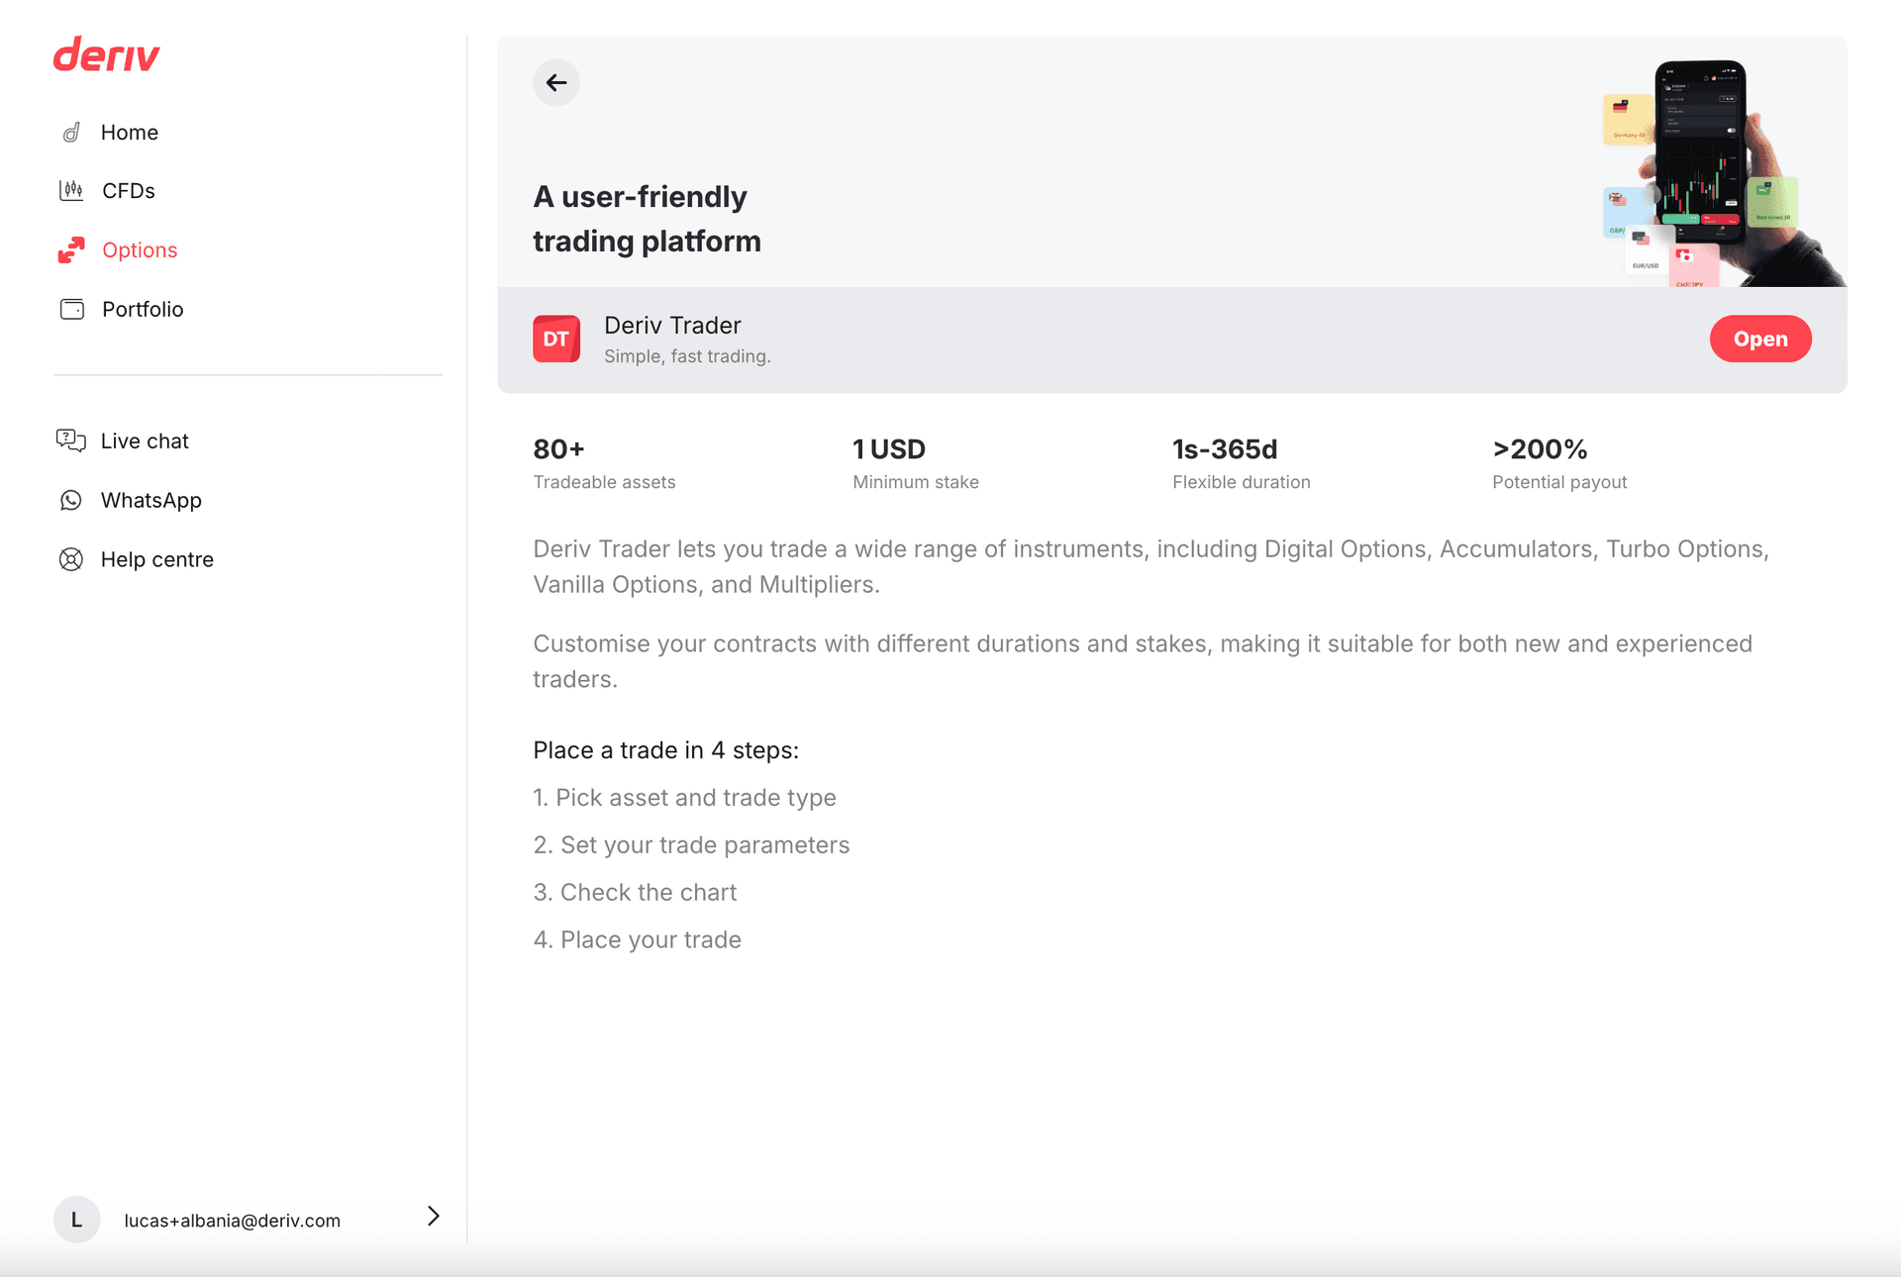Click the Options trade-type icon

coord(71,249)
